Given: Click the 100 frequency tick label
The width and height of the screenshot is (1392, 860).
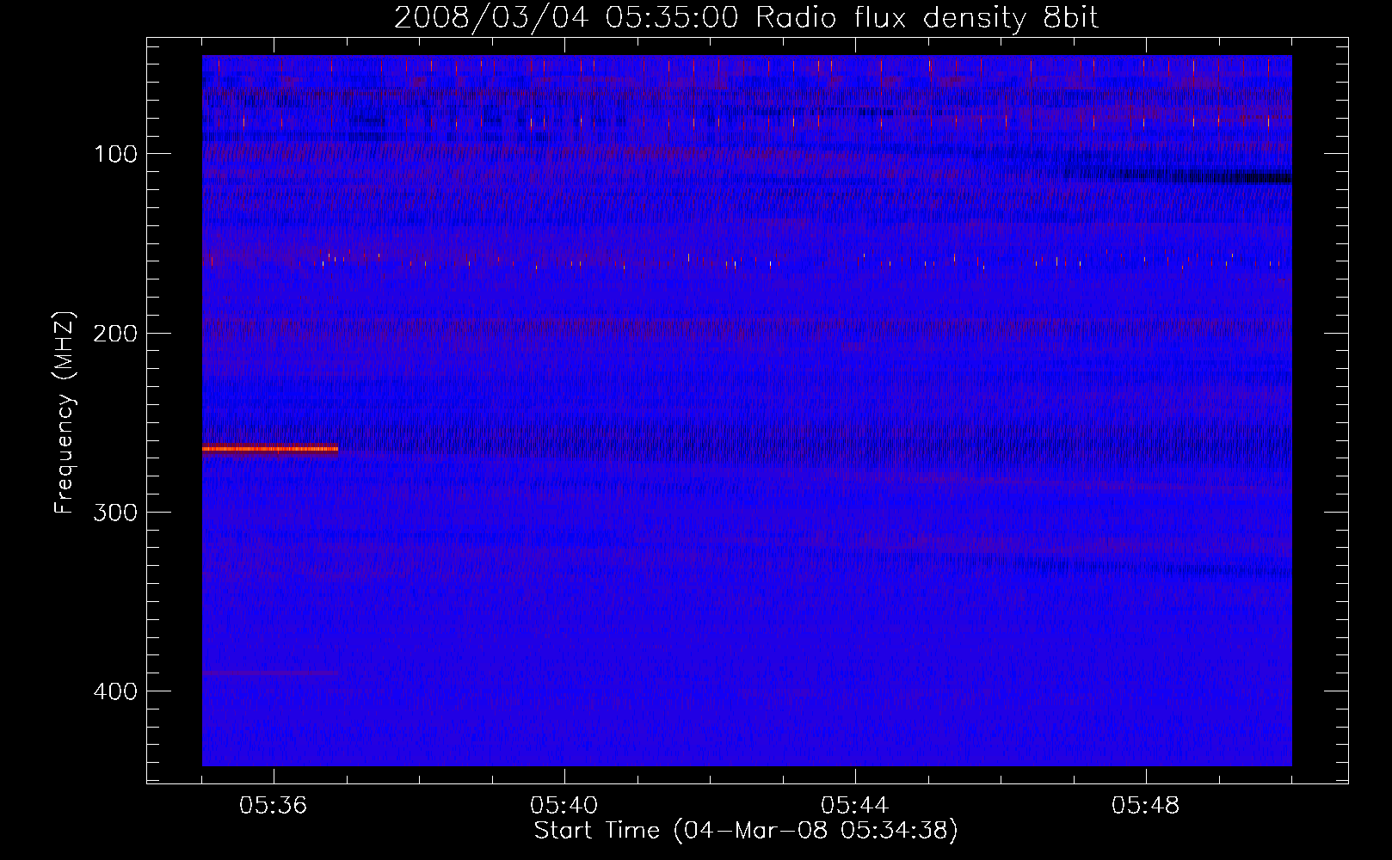Looking at the screenshot, I should [x=116, y=154].
